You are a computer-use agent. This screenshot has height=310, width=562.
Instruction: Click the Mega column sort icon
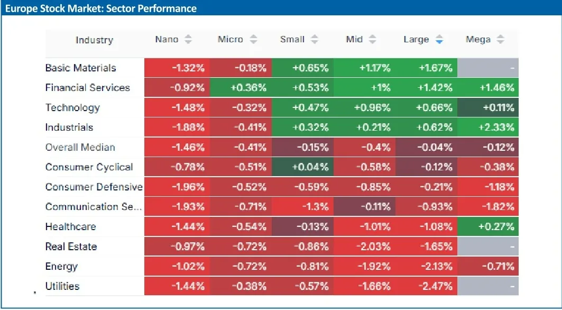500,40
